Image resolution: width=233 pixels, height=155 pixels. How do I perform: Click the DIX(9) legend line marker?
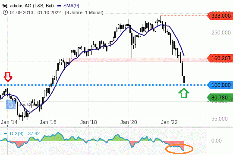click(6, 133)
